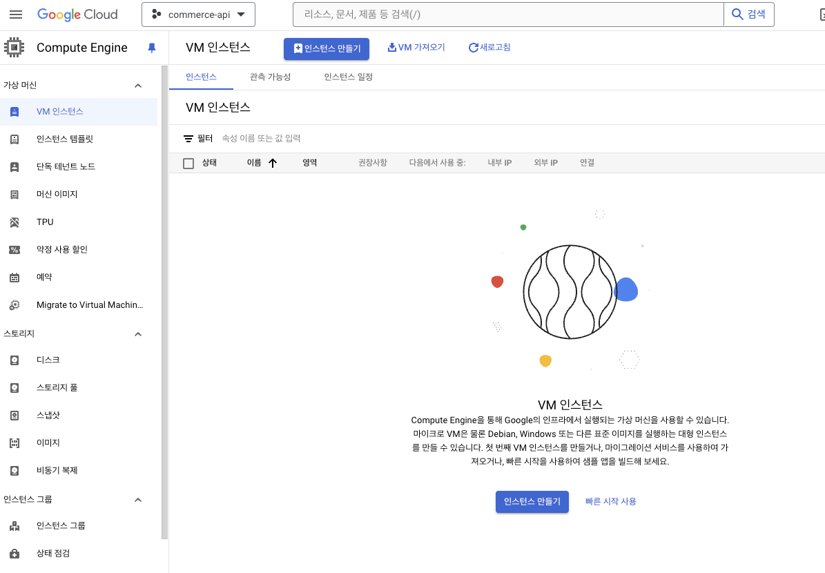Click the bottom 인스턴스 만들기 button
The image size is (825, 573).
(532, 501)
